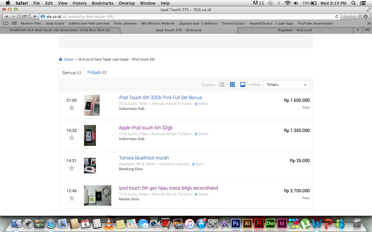
Task: Open the Top Sites grid icon
Action: pyautogui.click(x=14, y=23)
